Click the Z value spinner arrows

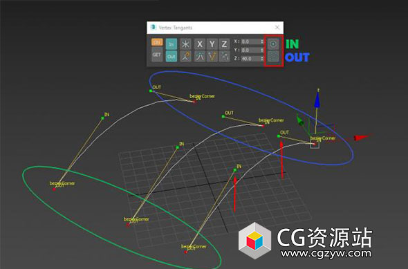pos(262,59)
